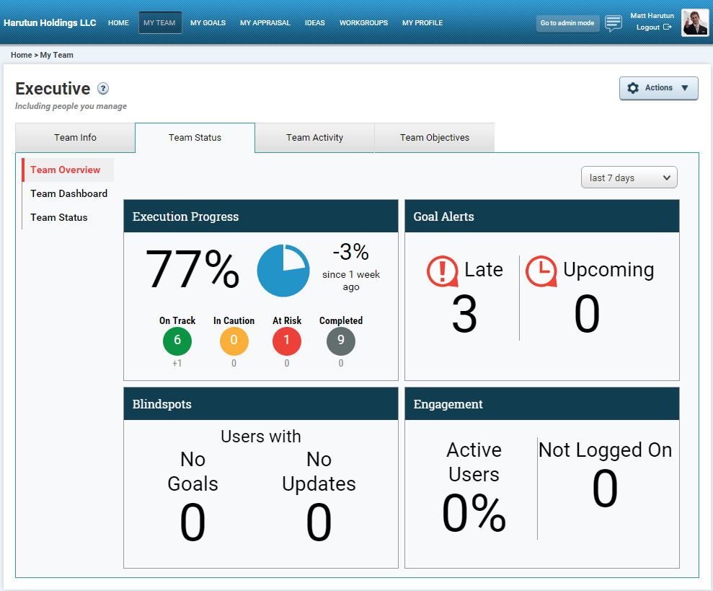Click Go to admin mode button
Image resolution: width=713 pixels, height=591 pixels.
(567, 23)
